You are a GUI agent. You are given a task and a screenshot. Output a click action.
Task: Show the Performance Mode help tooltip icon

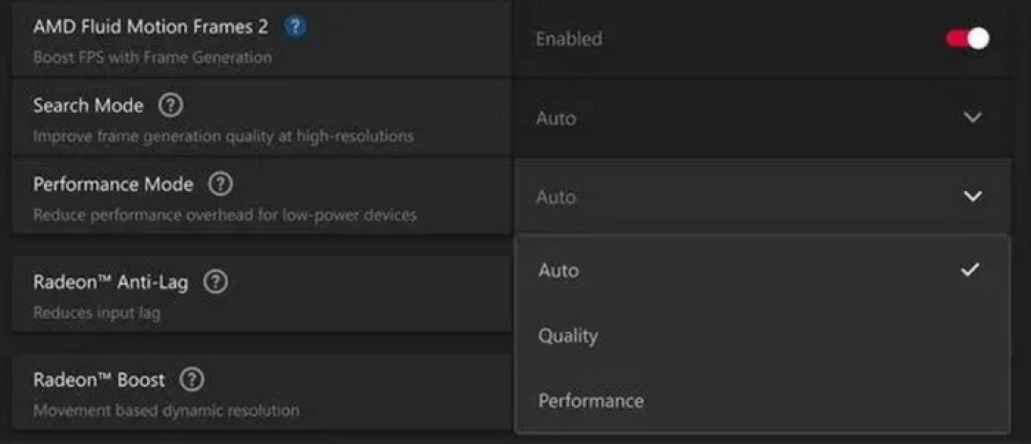[221, 184]
